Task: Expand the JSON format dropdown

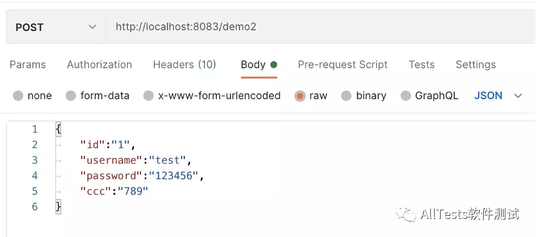Action: click(499, 95)
